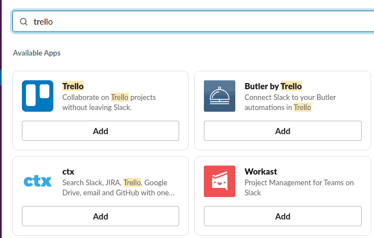This screenshot has height=238, width=374.
Task: Click the dark purple sidebar strip
Action: [x=1, y=119]
